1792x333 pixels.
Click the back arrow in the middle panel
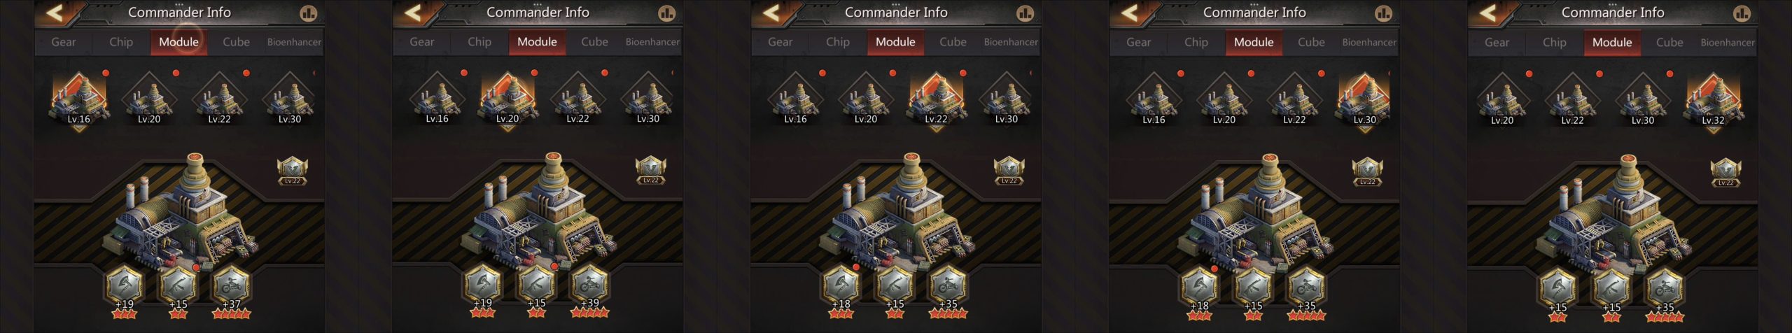click(x=772, y=13)
